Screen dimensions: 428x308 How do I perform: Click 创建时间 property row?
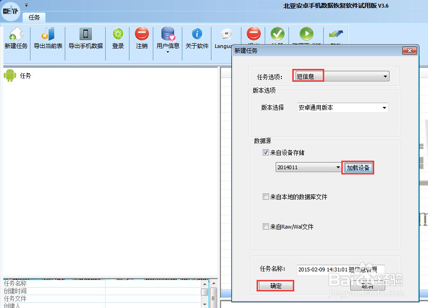pos(102,291)
